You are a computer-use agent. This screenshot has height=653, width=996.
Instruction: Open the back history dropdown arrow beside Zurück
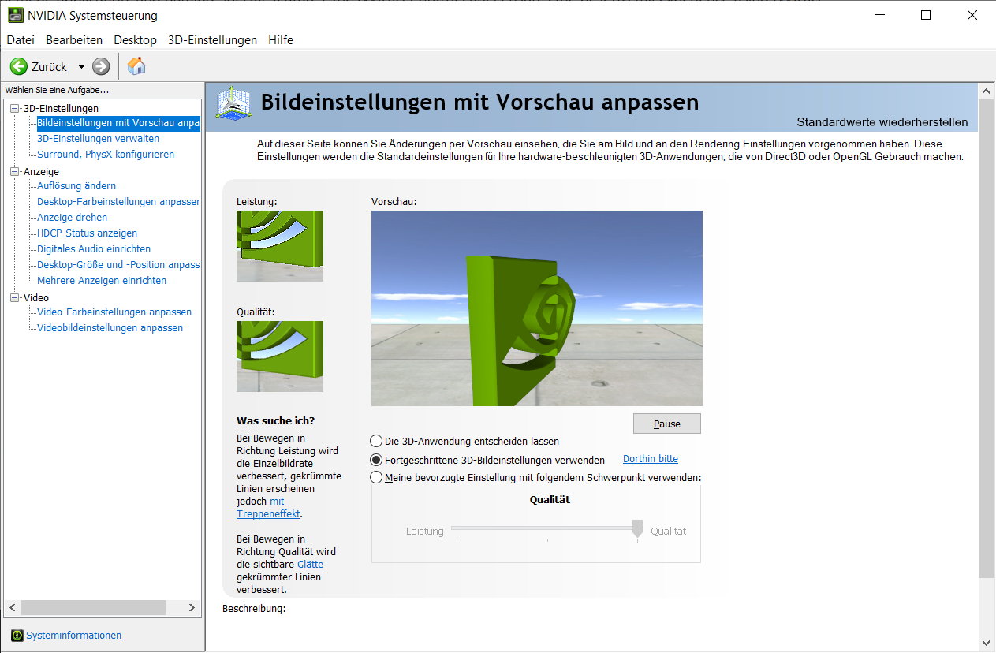[80, 67]
